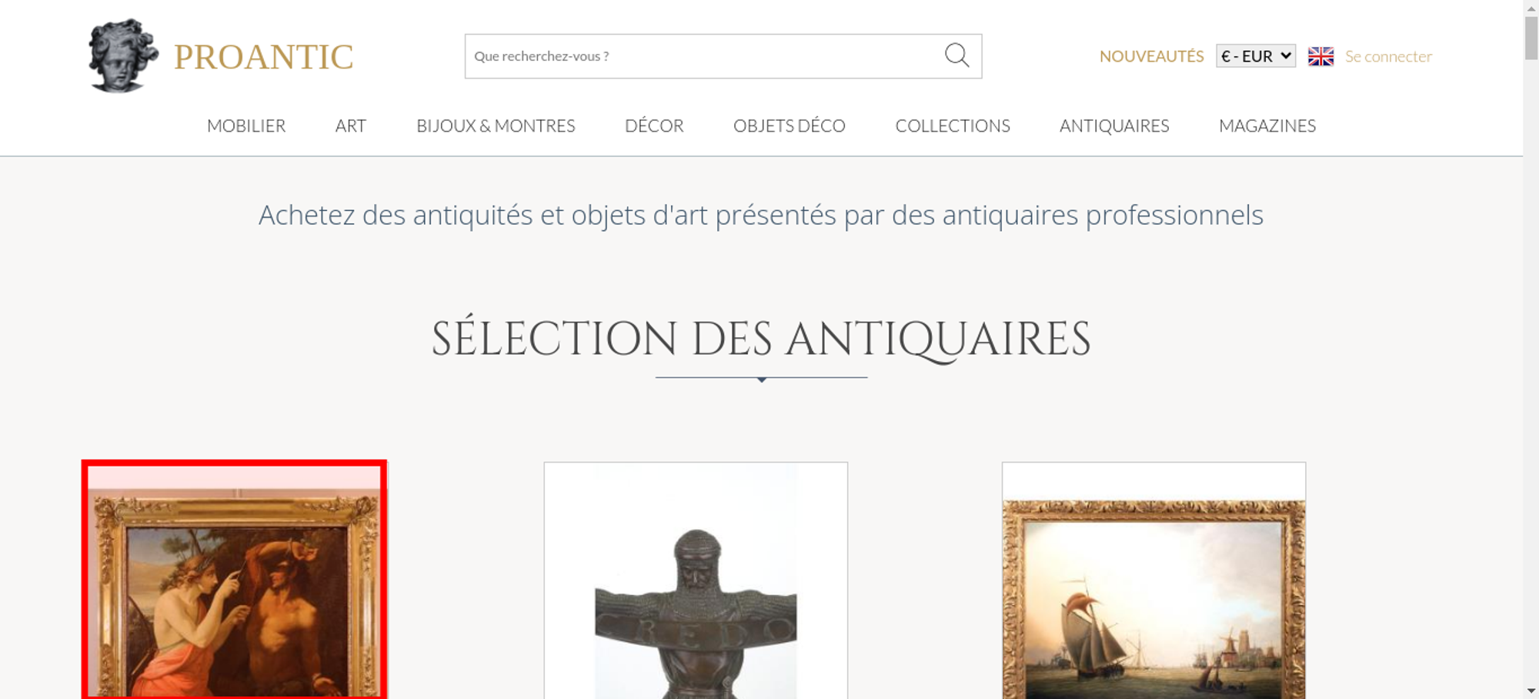The image size is (1539, 699).
Task: Click the search magnifier icon
Action: coord(956,55)
